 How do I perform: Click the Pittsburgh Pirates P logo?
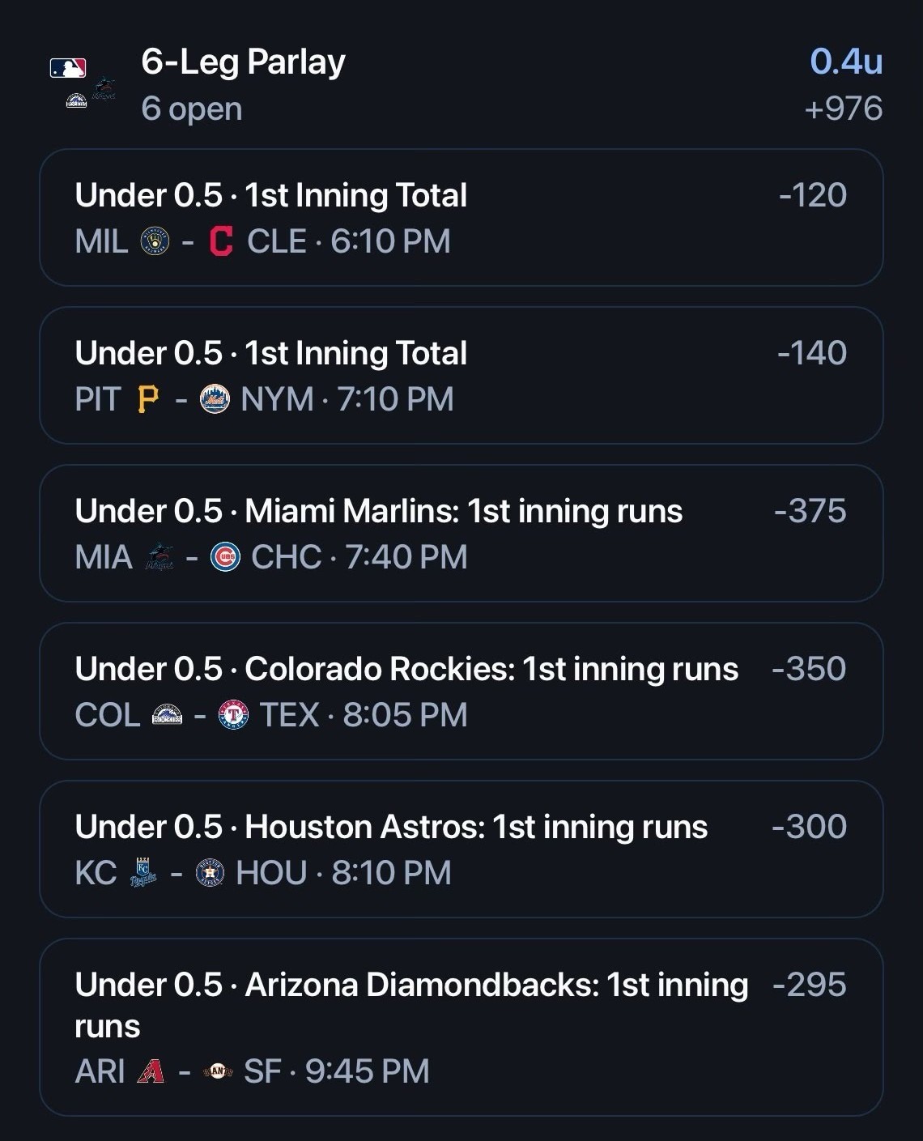click(x=148, y=399)
